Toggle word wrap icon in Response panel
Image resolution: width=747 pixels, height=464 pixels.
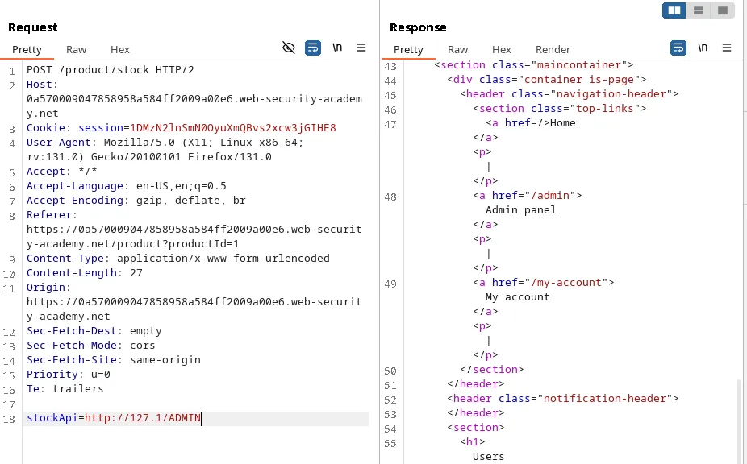[678, 48]
